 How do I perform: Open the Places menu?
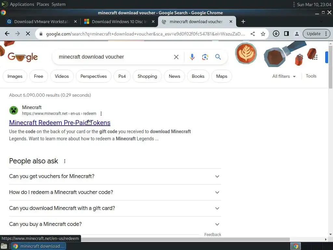point(43,4)
